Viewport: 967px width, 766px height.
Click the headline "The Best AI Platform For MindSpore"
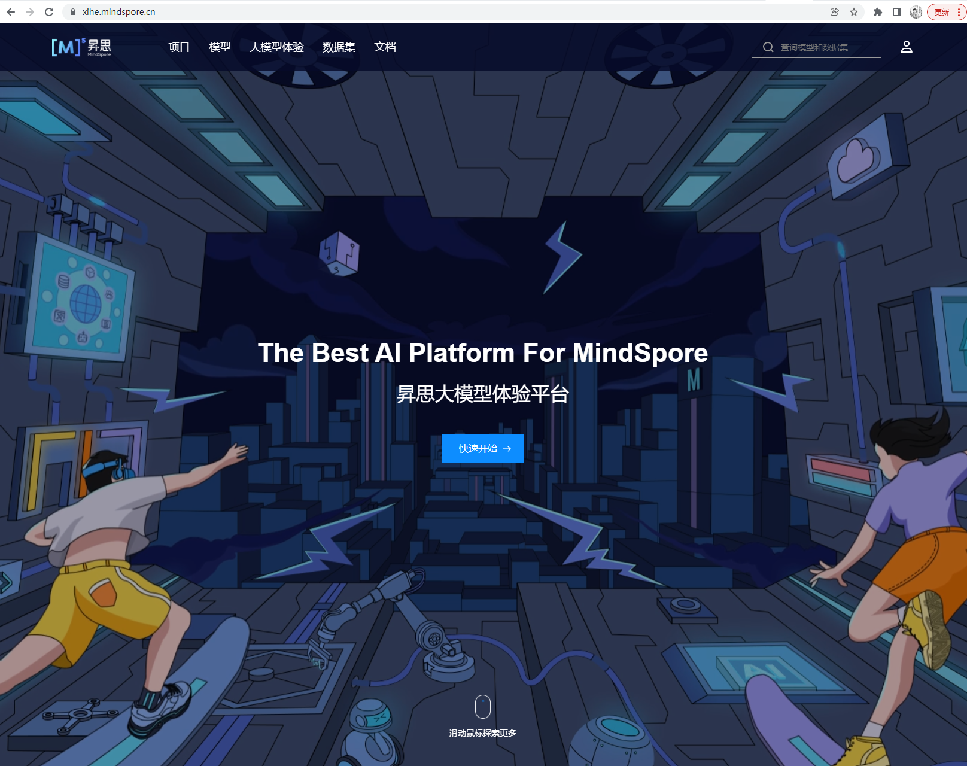click(x=483, y=353)
